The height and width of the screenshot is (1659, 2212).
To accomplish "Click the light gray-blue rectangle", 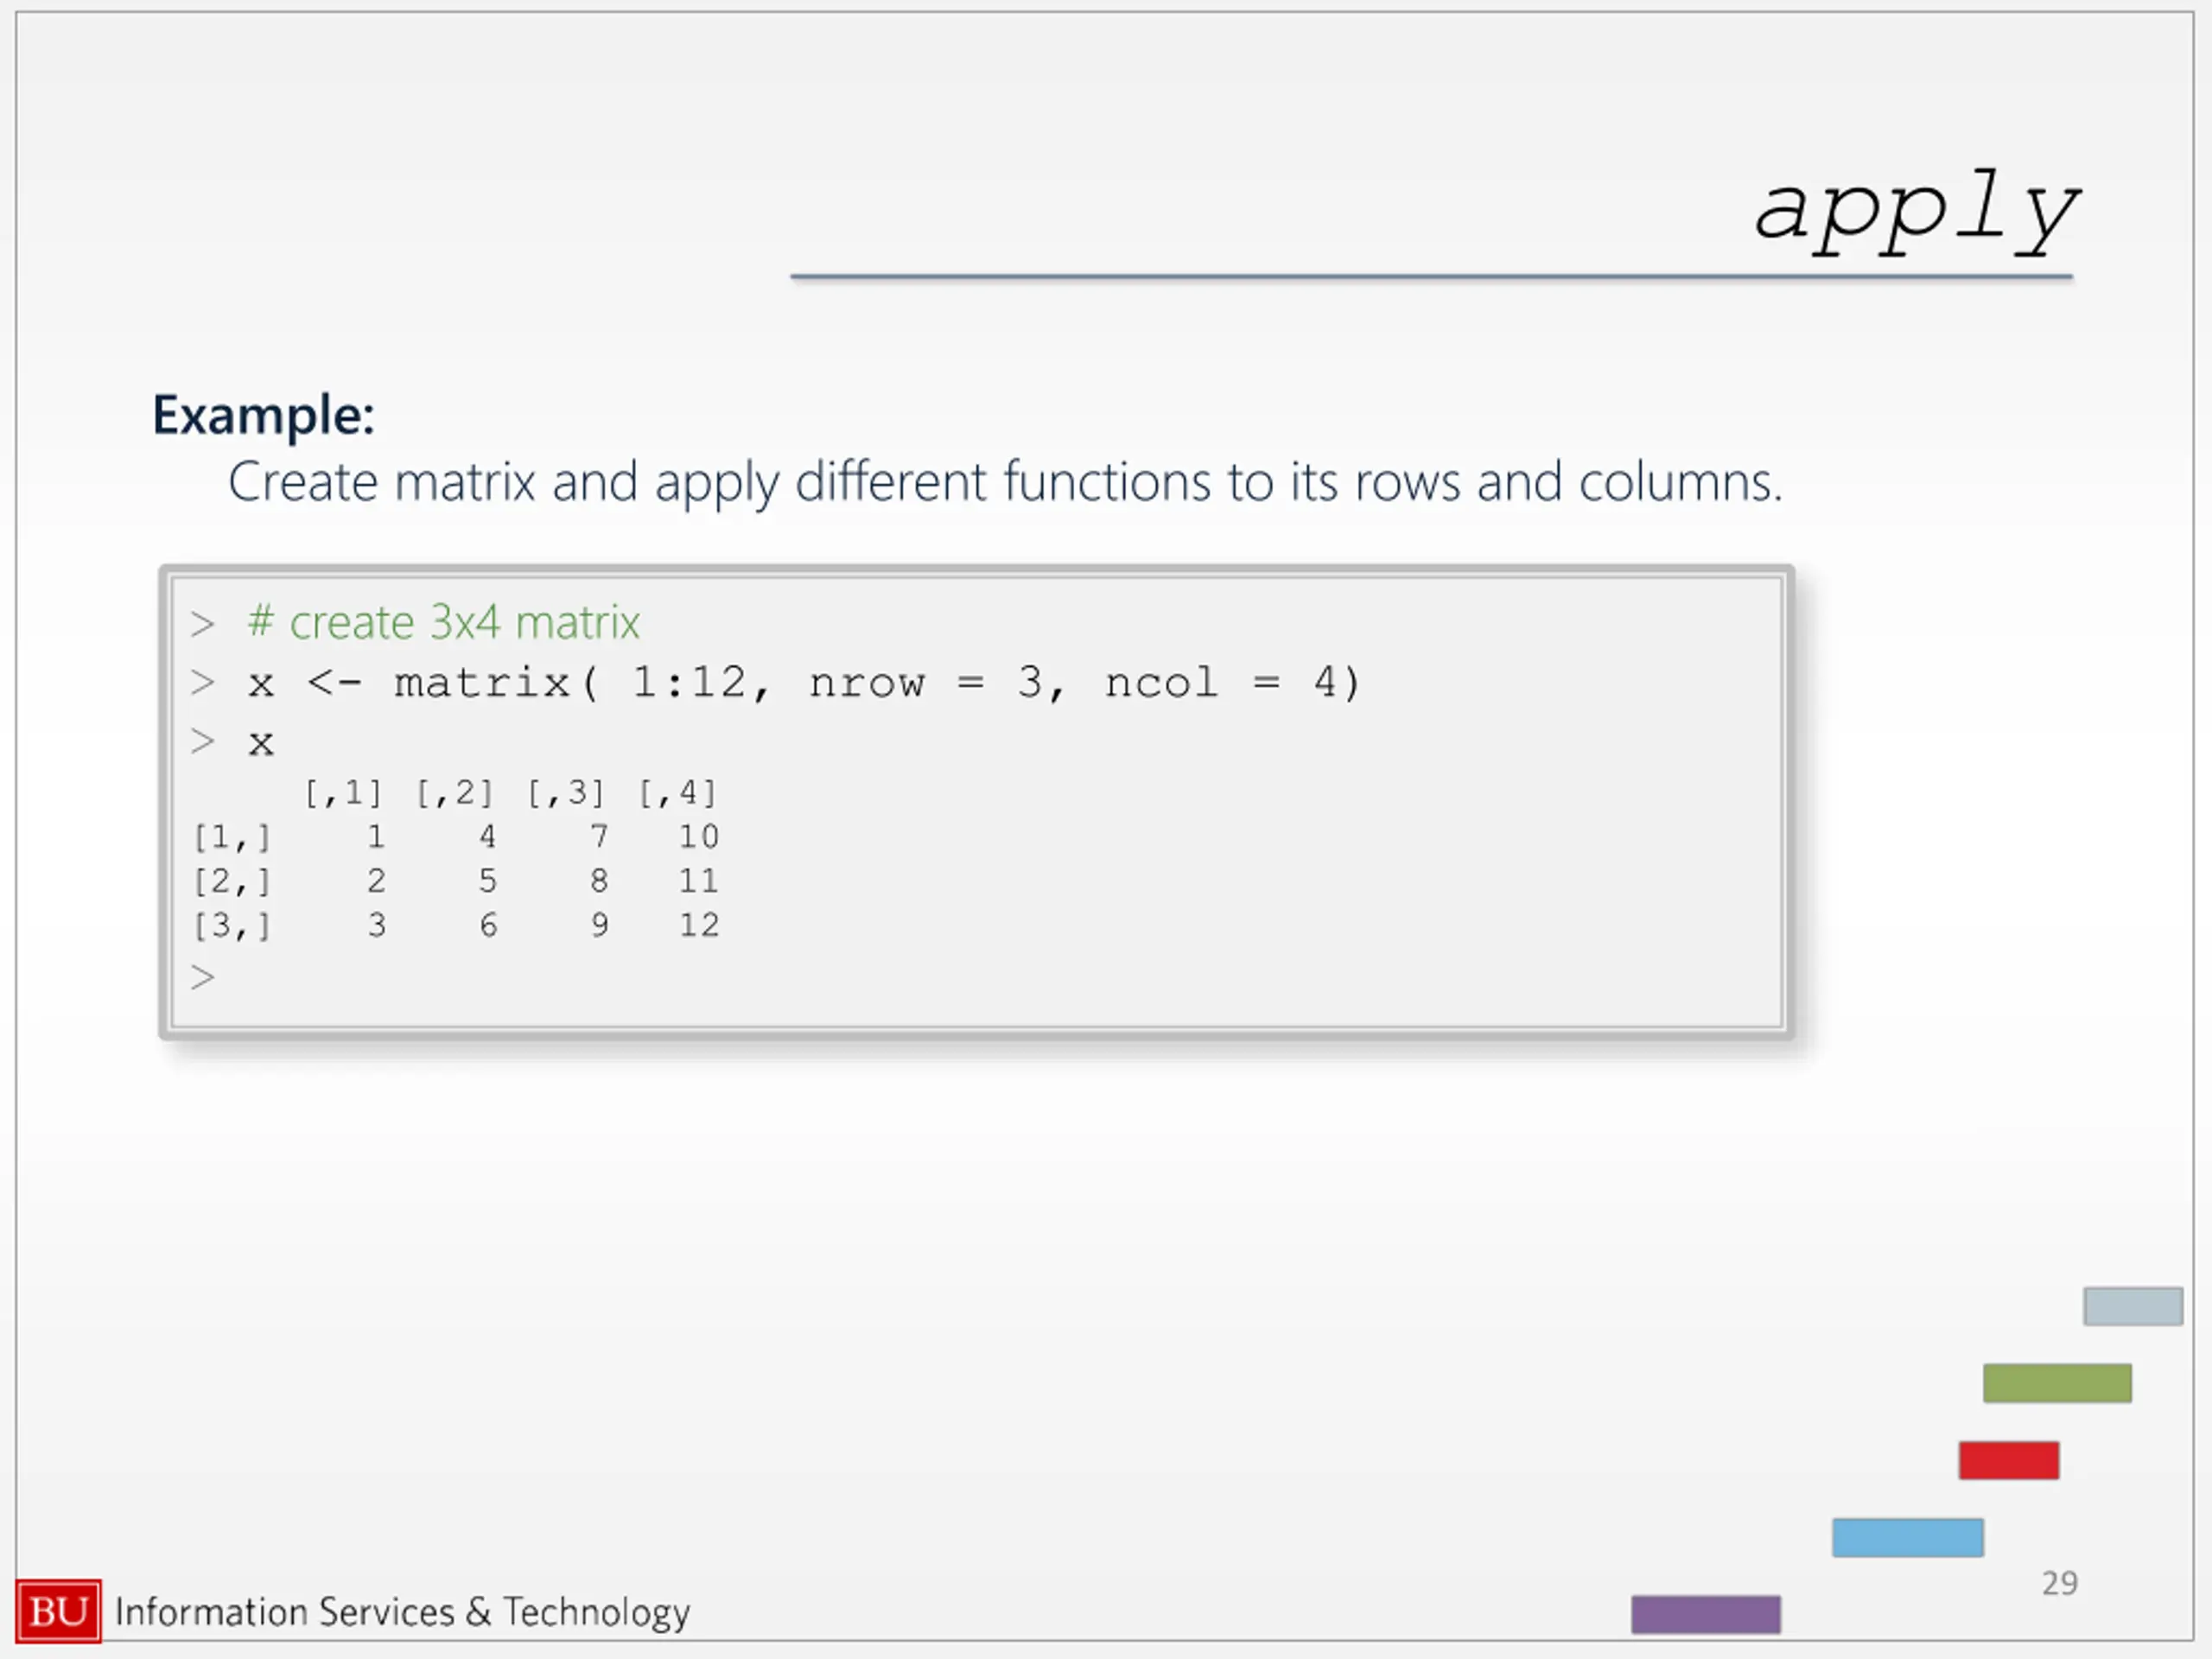I will point(2133,1306).
